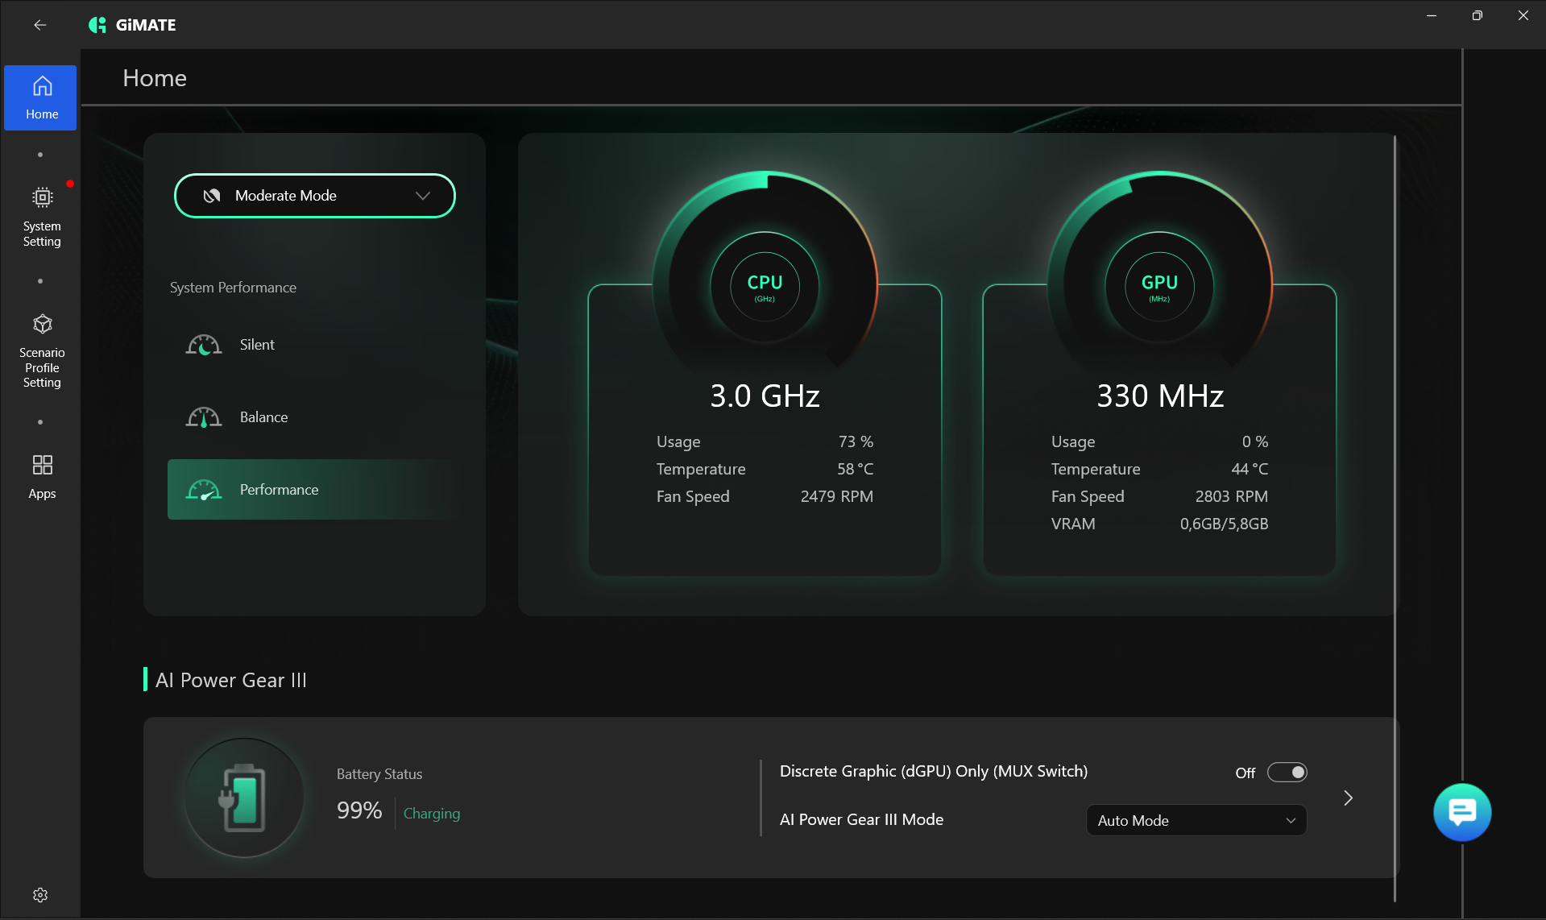Click the Scenario Profile cube icon
This screenshot has height=920, width=1546.
click(x=42, y=324)
